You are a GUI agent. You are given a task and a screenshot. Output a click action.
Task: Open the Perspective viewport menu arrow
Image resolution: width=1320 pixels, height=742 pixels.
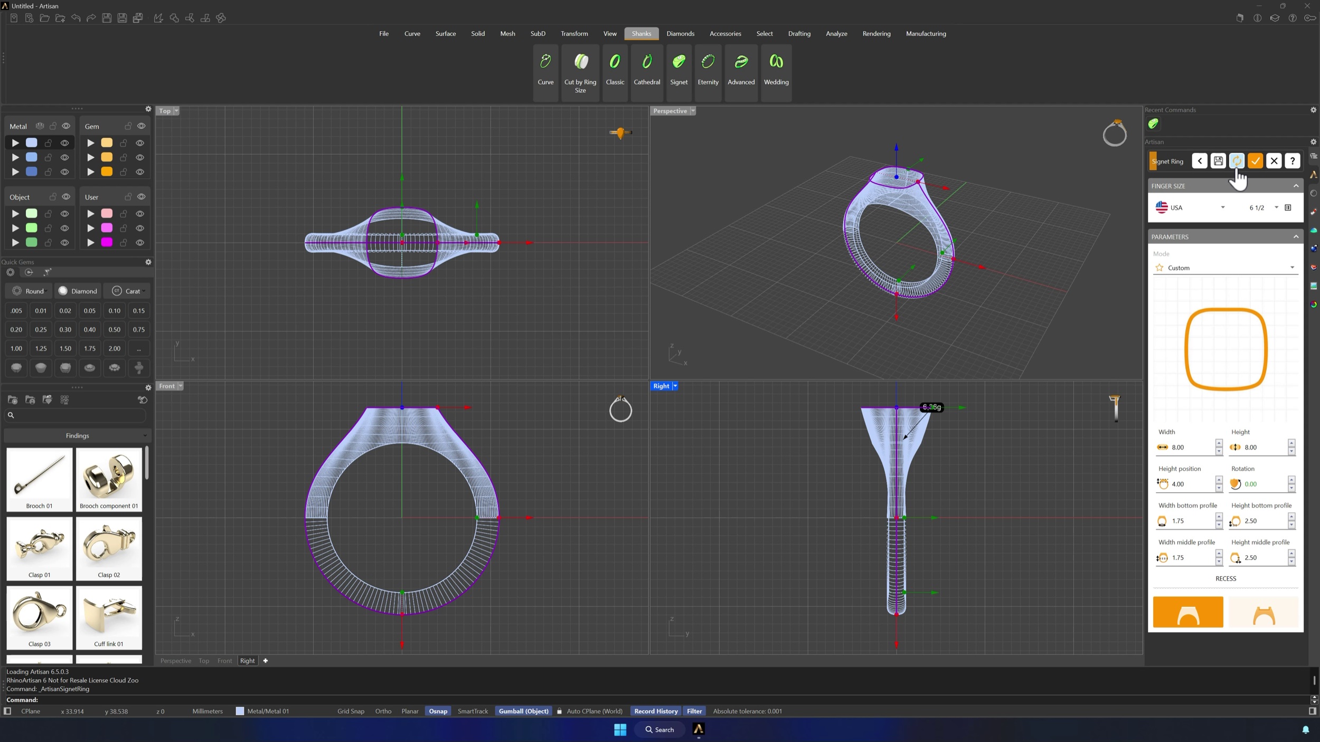[x=693, y=111]
